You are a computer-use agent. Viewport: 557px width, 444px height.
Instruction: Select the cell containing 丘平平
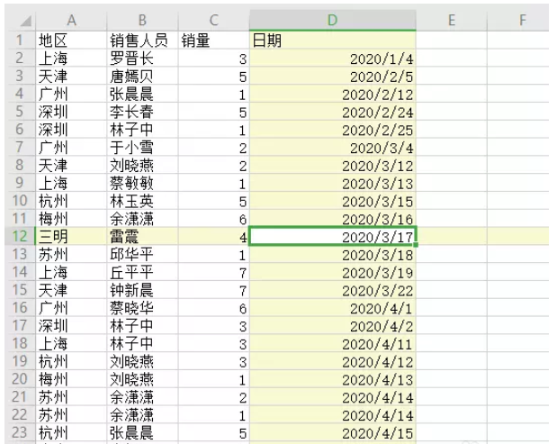(x=142, y=272)
